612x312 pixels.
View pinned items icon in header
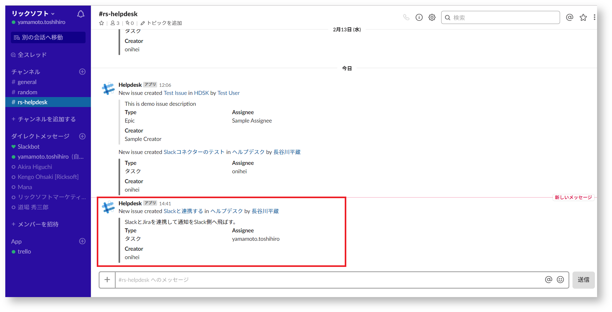pos(130,23)
